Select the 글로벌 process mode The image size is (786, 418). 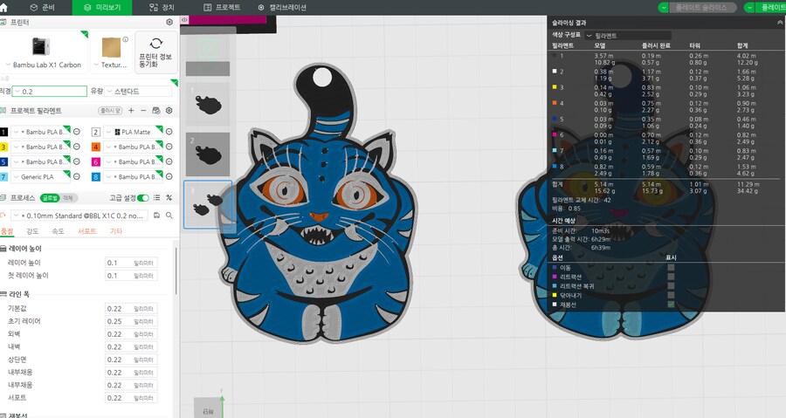(x=50, y=198)
